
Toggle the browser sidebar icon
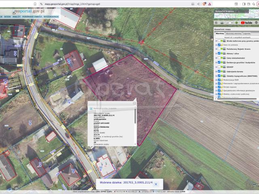(x=244, y=4)
